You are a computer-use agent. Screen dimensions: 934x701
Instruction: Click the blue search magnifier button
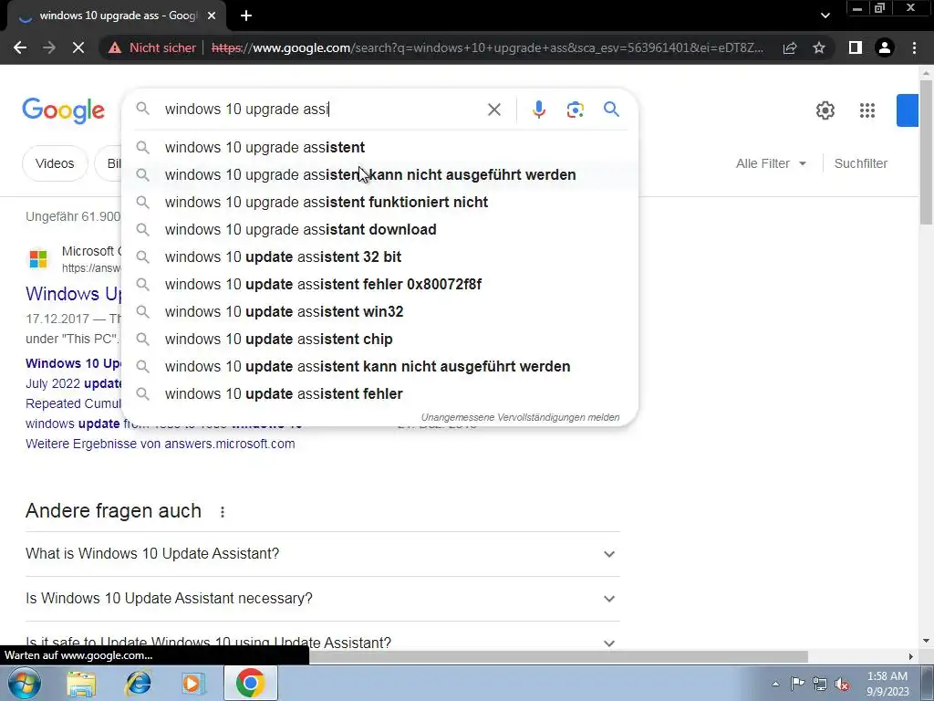coord(611,110)
